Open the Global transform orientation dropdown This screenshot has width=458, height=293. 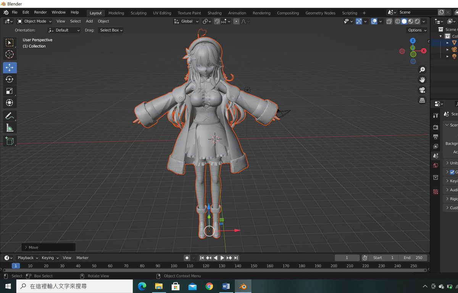186,21
